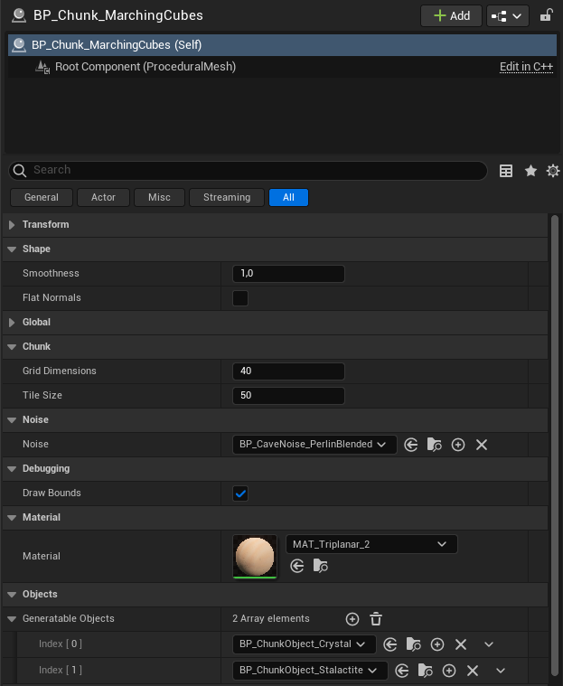Select the Actor filter tab
This screenshot has width=563, height=686.
103,197
